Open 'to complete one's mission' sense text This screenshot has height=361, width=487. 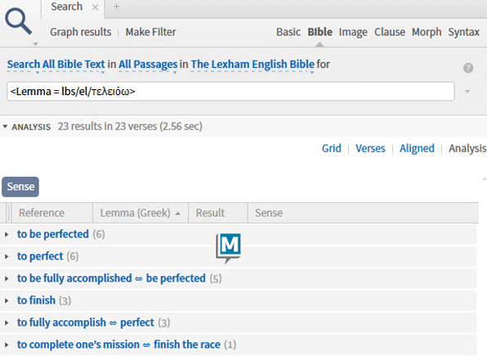(x=118, y=345)
